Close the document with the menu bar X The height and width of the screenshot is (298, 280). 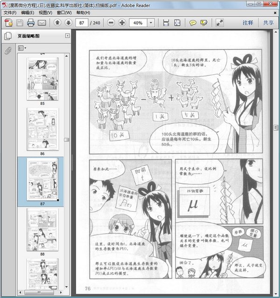click(x=275, y=13)
